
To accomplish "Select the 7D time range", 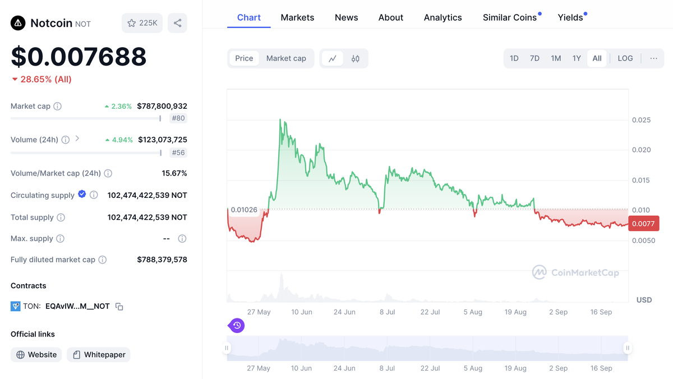I will coord(534,58).
